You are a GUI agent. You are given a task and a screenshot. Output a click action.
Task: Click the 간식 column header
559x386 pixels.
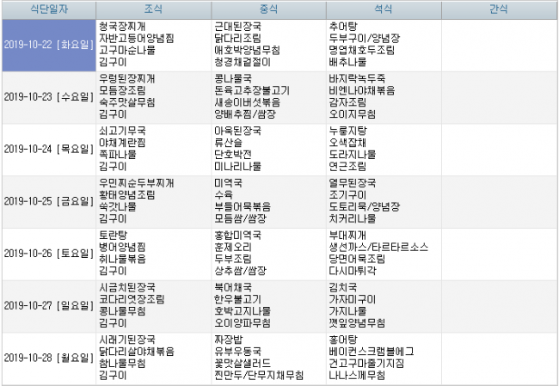point(498,10)
